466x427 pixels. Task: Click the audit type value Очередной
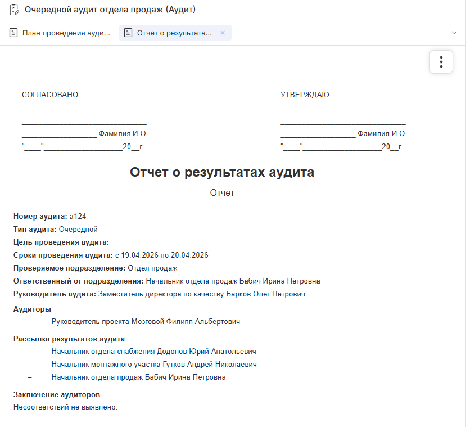pyautogui.click(x=78, y=229)
